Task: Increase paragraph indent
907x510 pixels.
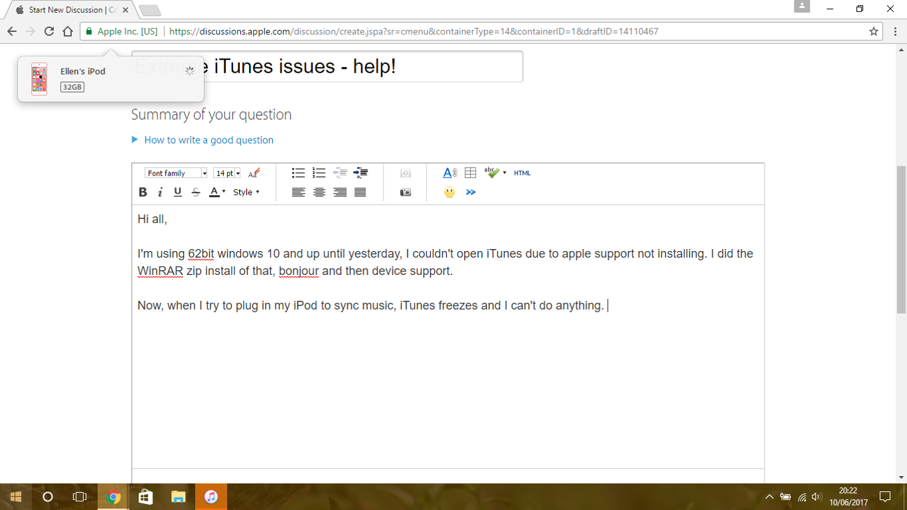Action: (360, 173)
